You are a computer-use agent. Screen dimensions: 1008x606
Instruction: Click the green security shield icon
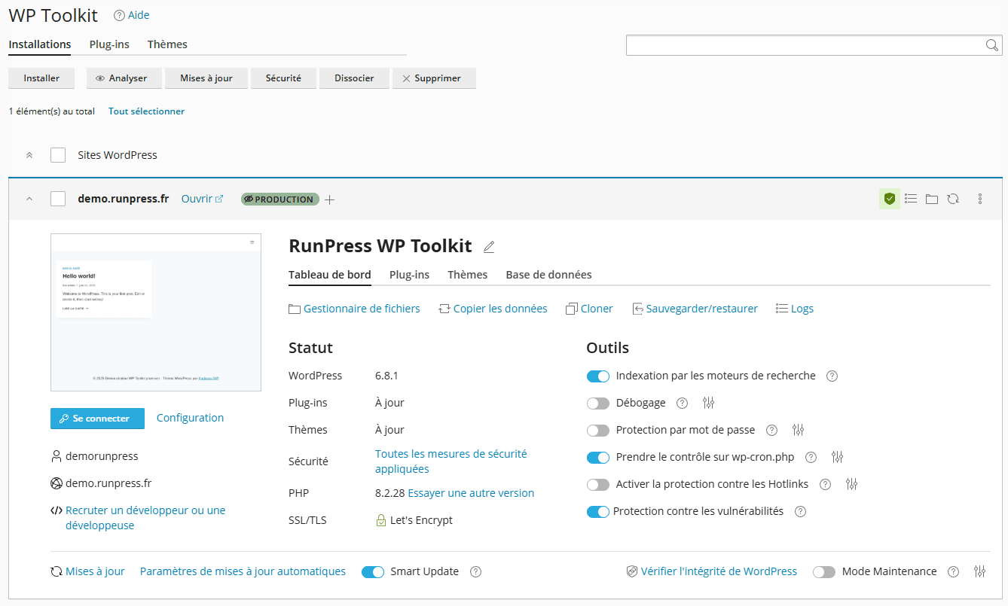coord(890,199)
